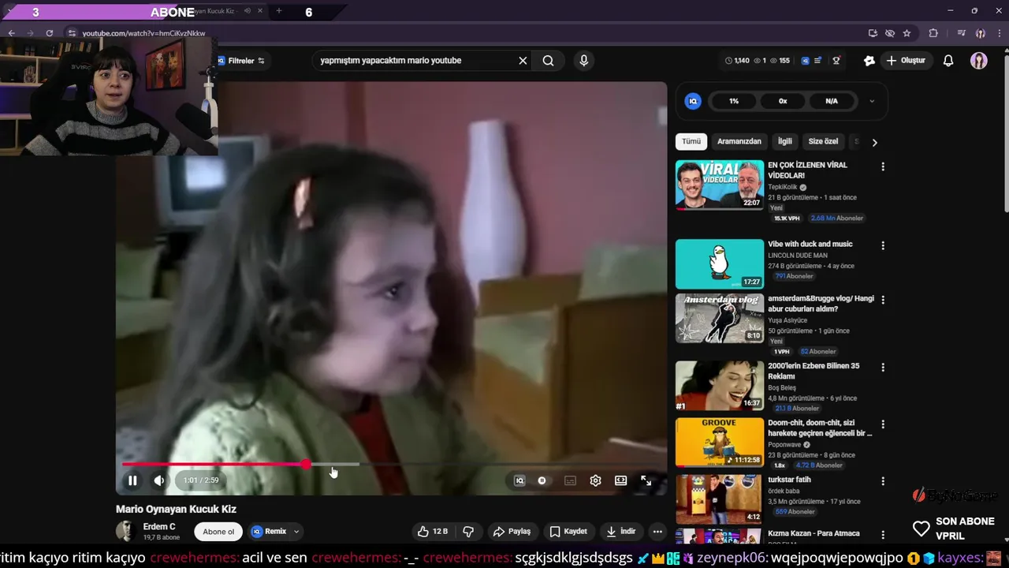Click the trophy icon in extension bar

pos(836,61)
